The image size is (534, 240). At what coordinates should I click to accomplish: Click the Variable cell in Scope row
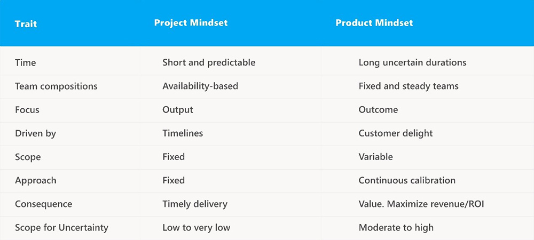point(375,157)
